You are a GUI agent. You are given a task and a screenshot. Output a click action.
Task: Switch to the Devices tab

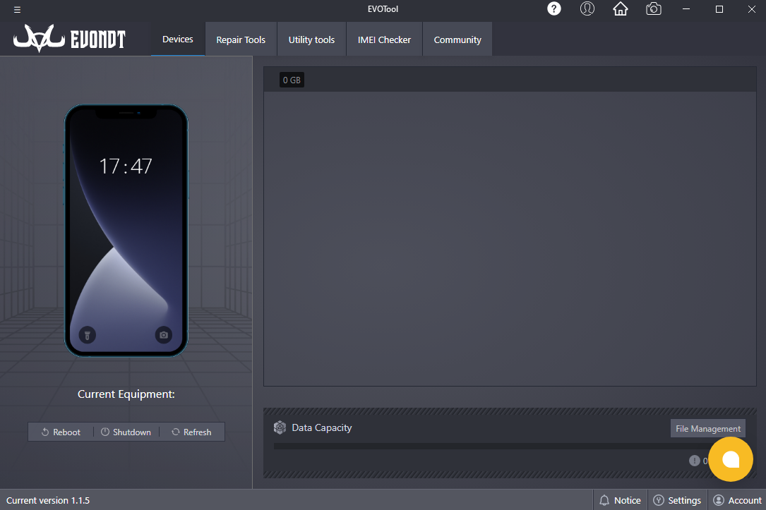(x=177, y=40)
